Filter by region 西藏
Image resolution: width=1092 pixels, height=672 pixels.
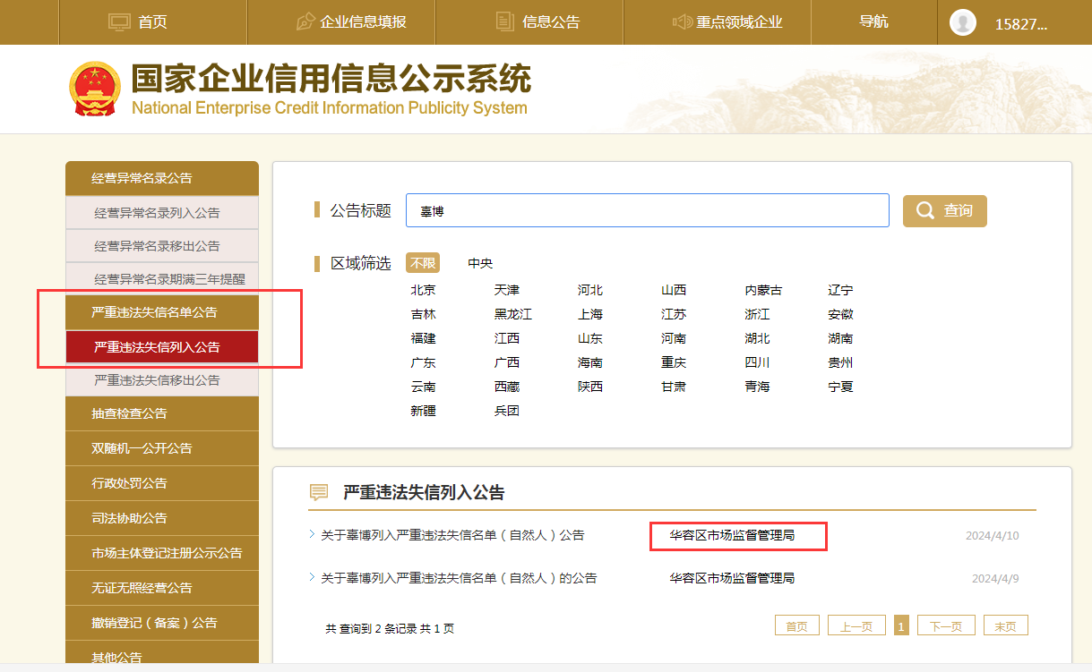(507, 387)
